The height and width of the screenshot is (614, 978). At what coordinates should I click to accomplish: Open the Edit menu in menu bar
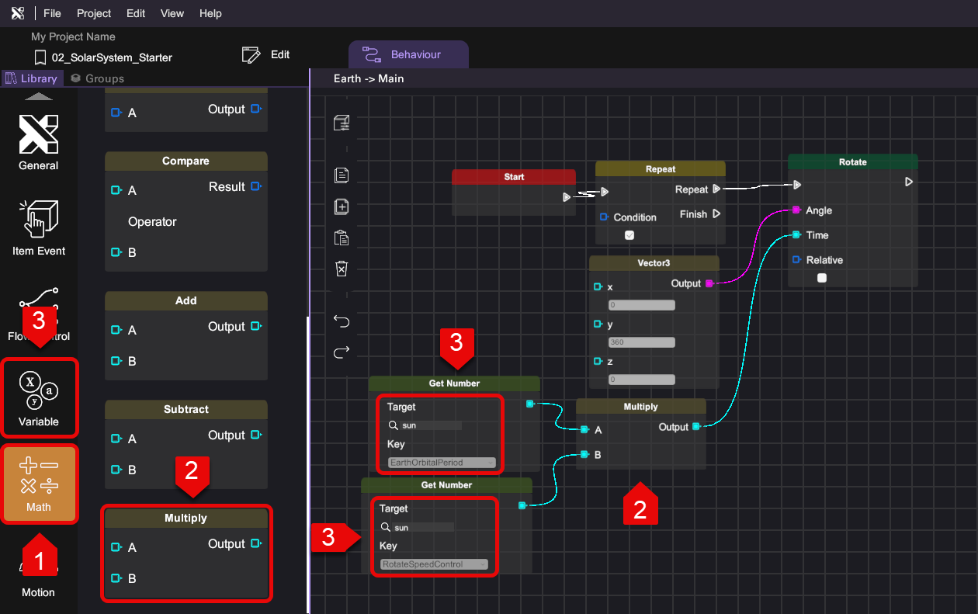point(136,13)
